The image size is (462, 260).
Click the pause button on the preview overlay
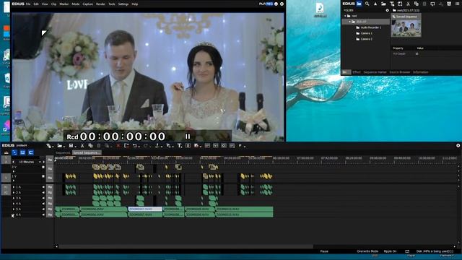(188, 136)
